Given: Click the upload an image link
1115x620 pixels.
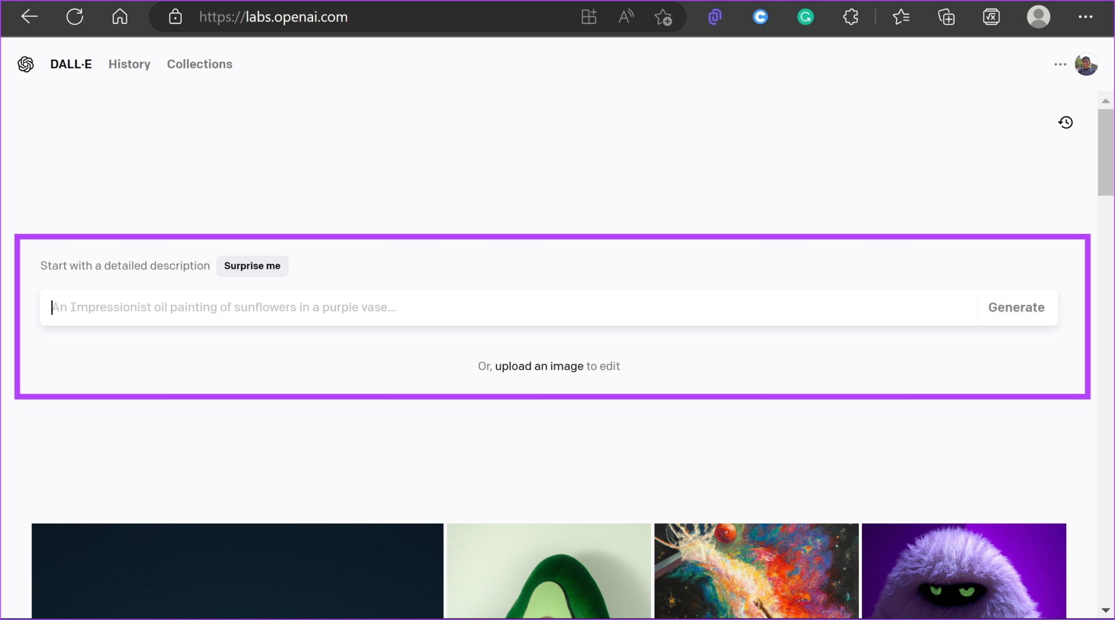Looking at the screenshot, I should 539,366.
